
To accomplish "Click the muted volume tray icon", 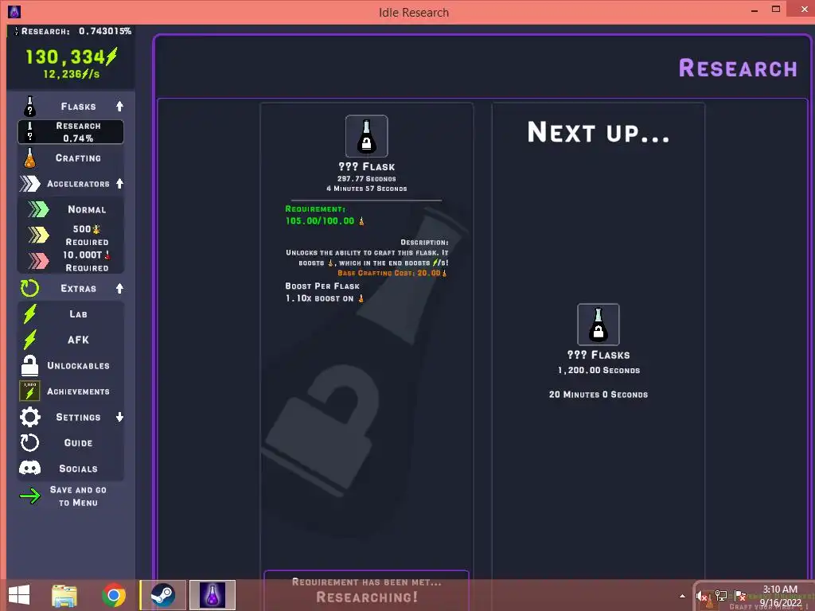I will [x=701, y=596].
